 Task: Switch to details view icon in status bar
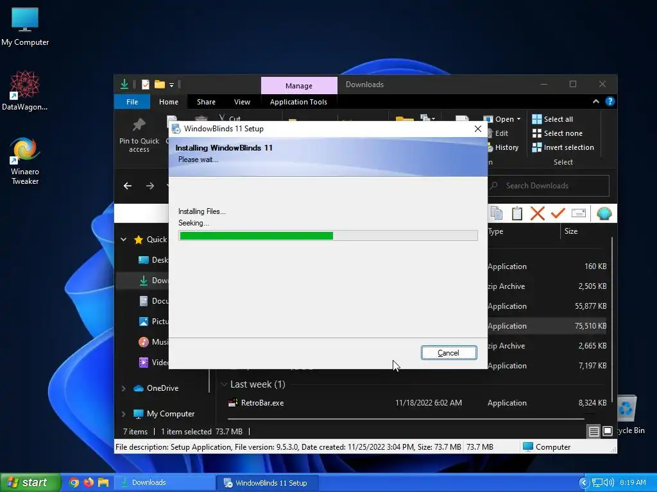tap(593, 431)
